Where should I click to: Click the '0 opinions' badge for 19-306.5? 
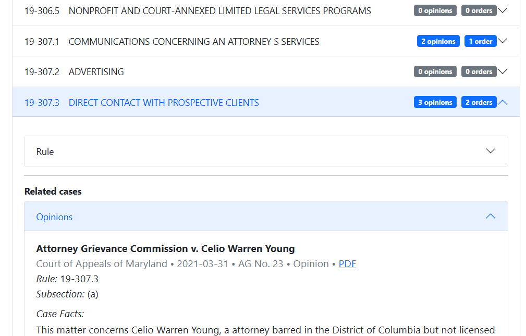435,10
